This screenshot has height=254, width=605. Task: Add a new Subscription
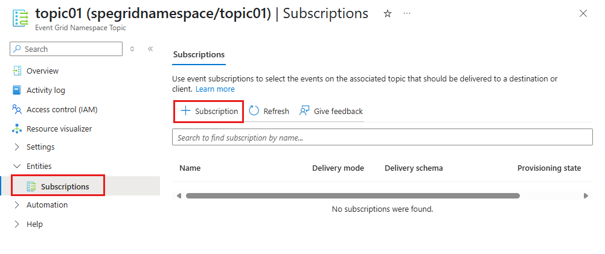[x=209, y=111]
